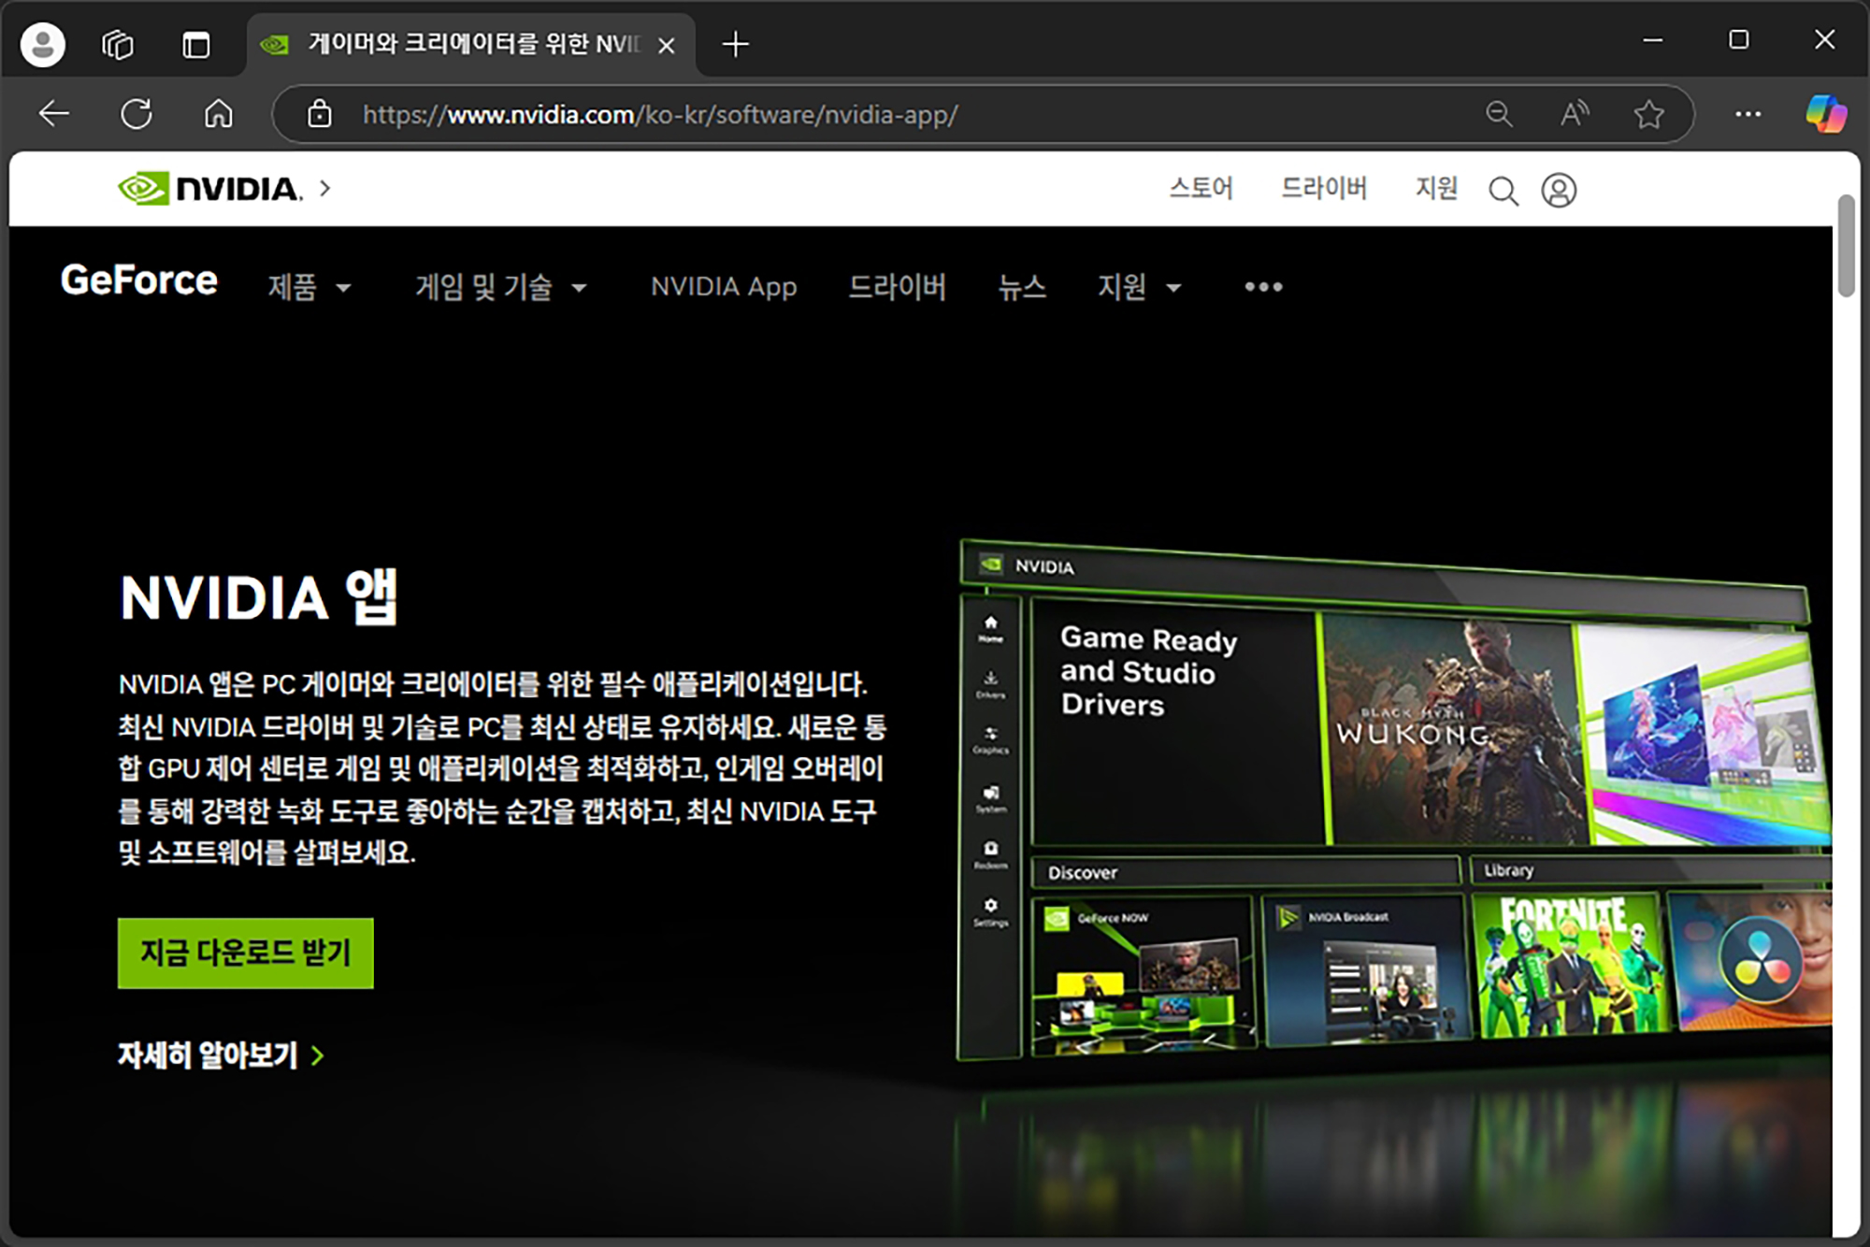Viewport: 1870px width, 1247px height.
Task: Follow the 자세히 알아보기 link
Action: (220, 1055)
